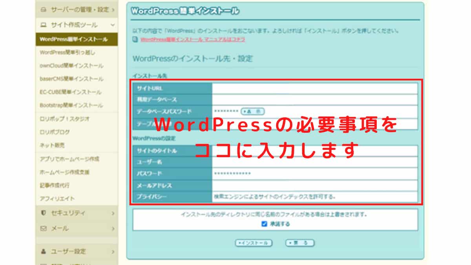The image size is (471, 265).
Task: Click the サイトURL input field
Action: [x=314, y=88]
